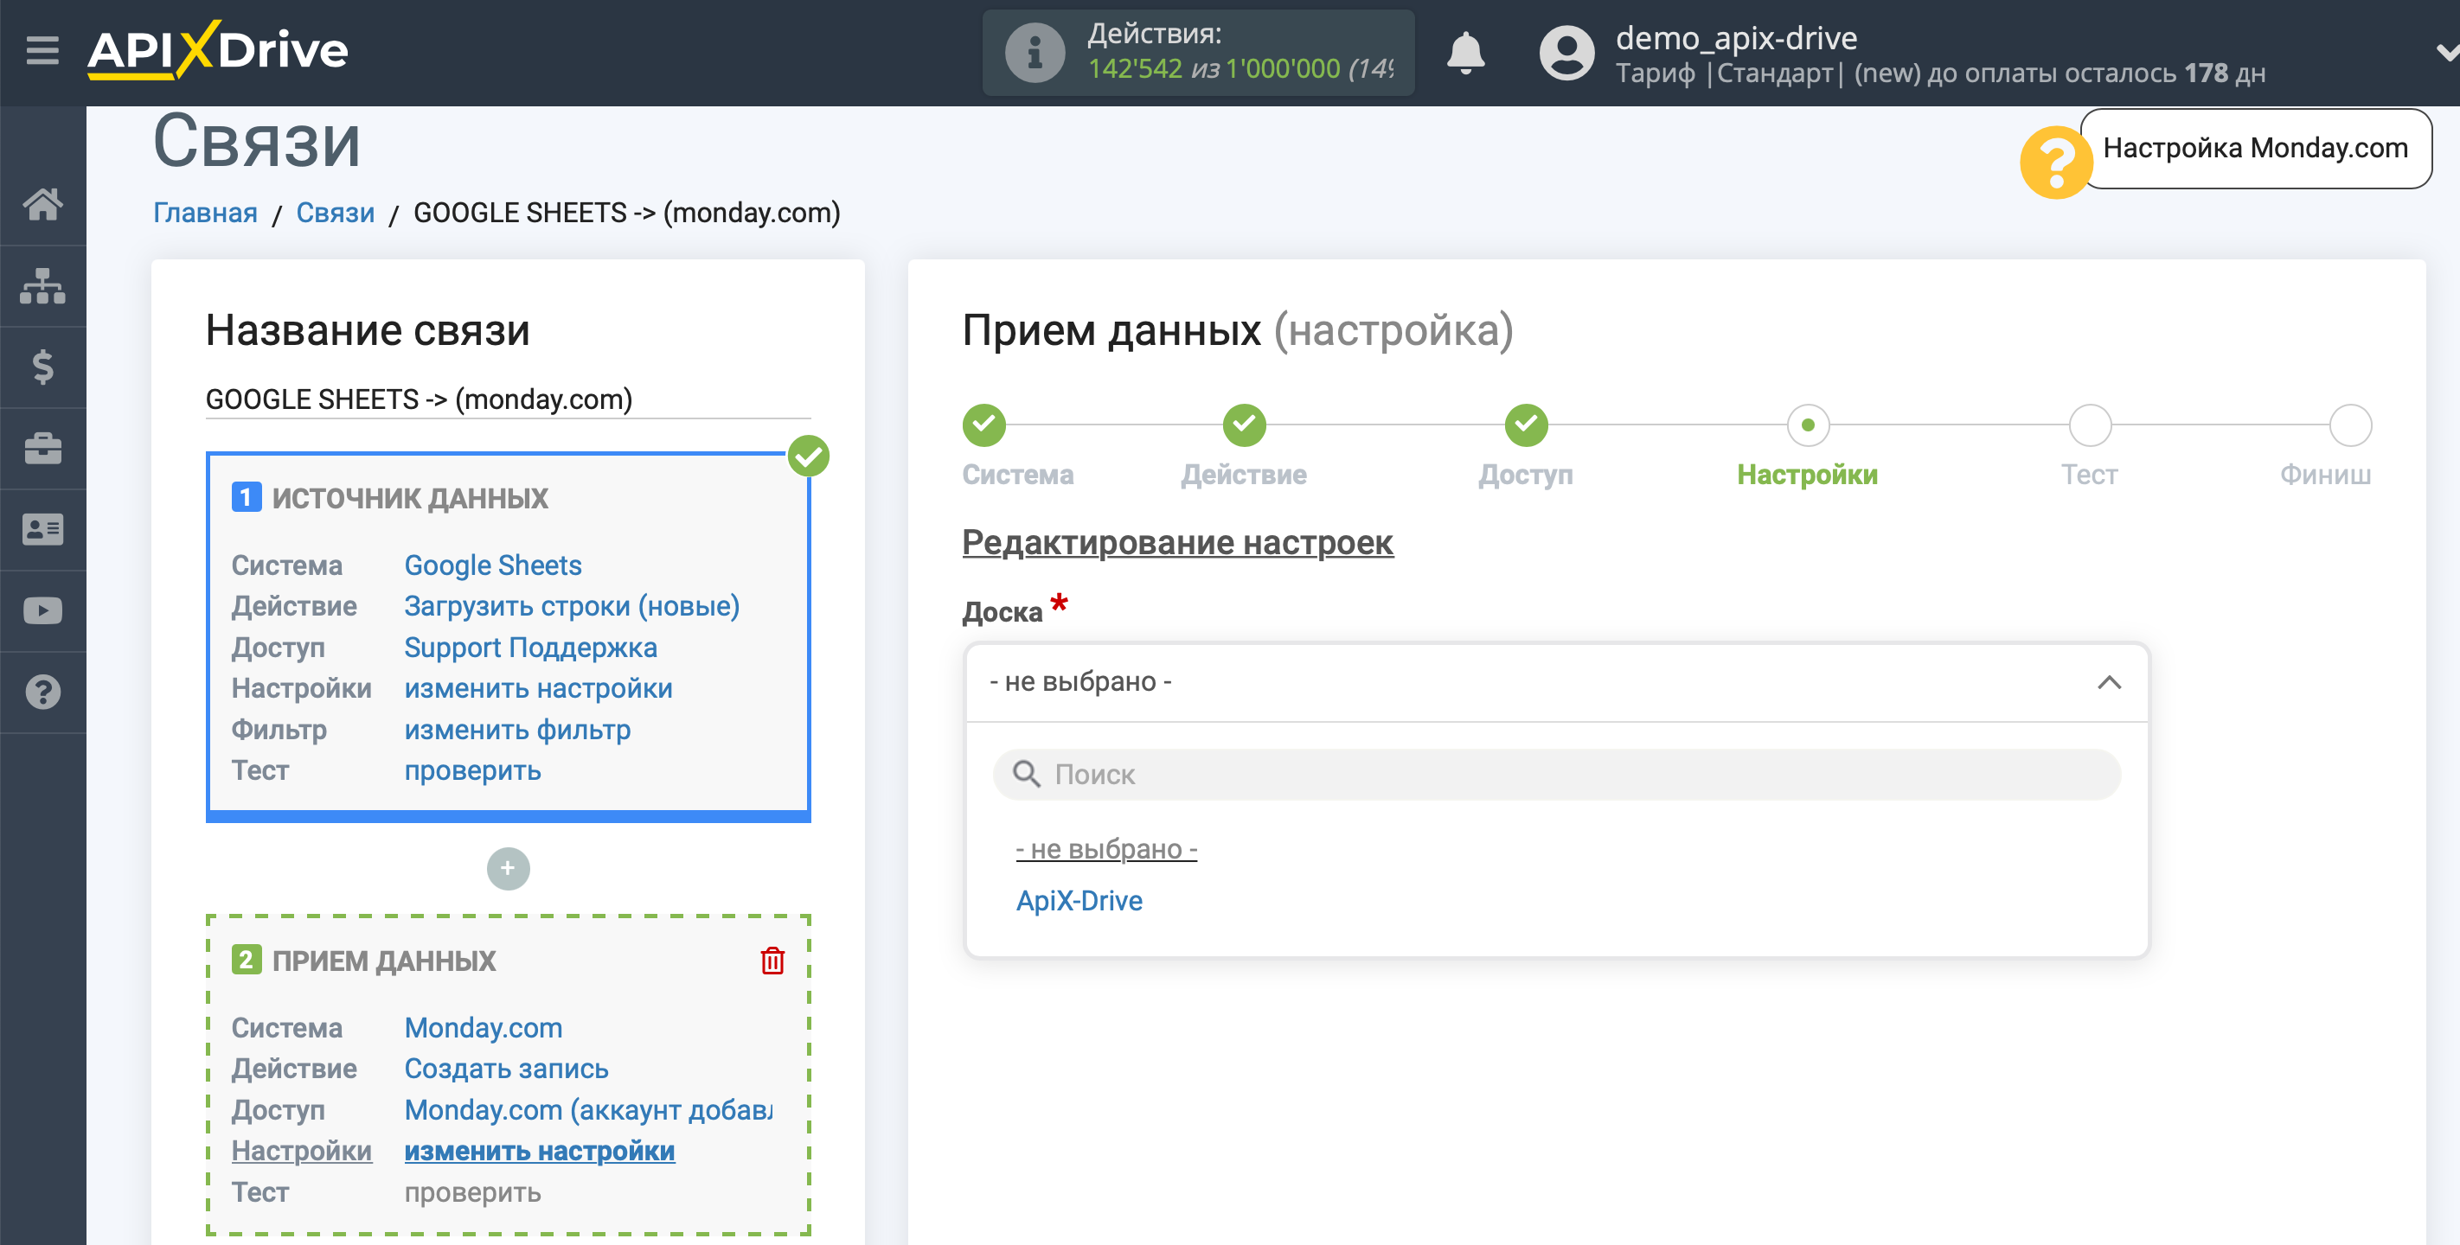Click the orange question mark help icon

click(x=2056, y=163)
